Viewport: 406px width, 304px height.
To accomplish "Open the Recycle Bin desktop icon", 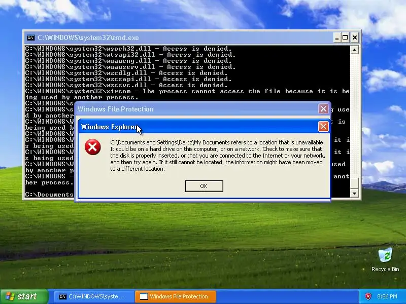I will point(385,260).
